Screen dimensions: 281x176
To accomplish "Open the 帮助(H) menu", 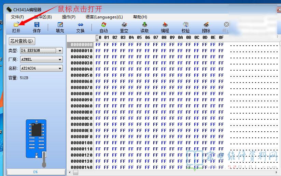I will pos(140,17).
